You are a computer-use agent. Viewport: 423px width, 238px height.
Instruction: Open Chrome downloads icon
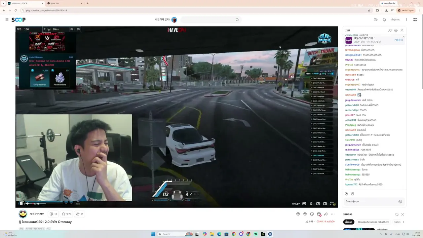click(386, 10)
